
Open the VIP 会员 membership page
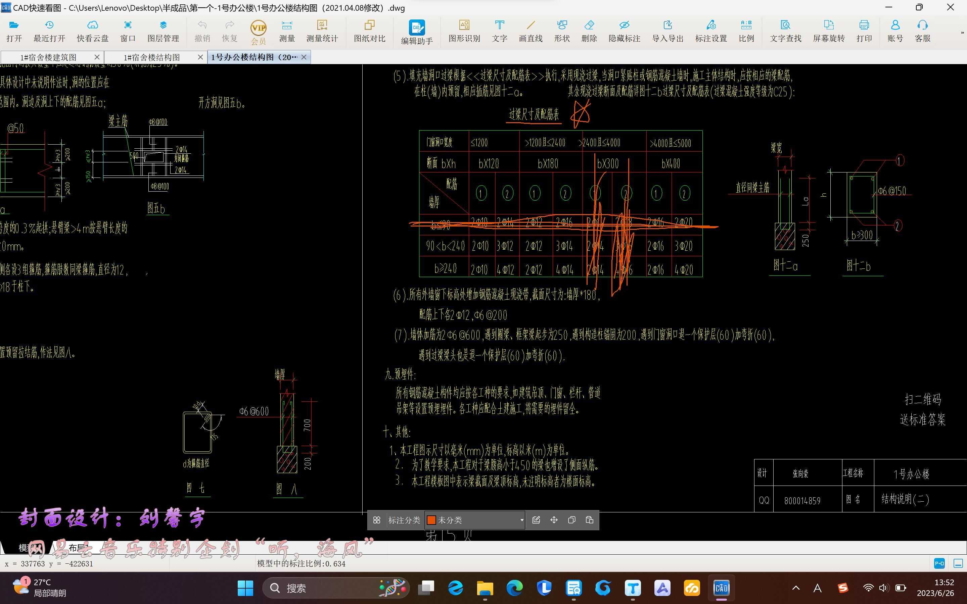coord(258,32)
